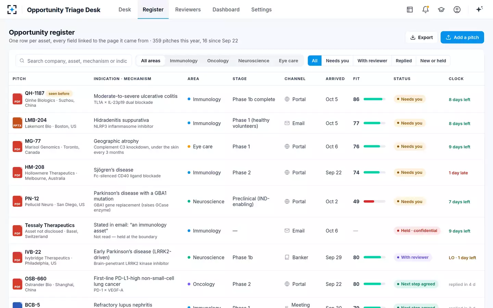
Task: Switch to the Reviewers tab
Action: pos(188,10)
